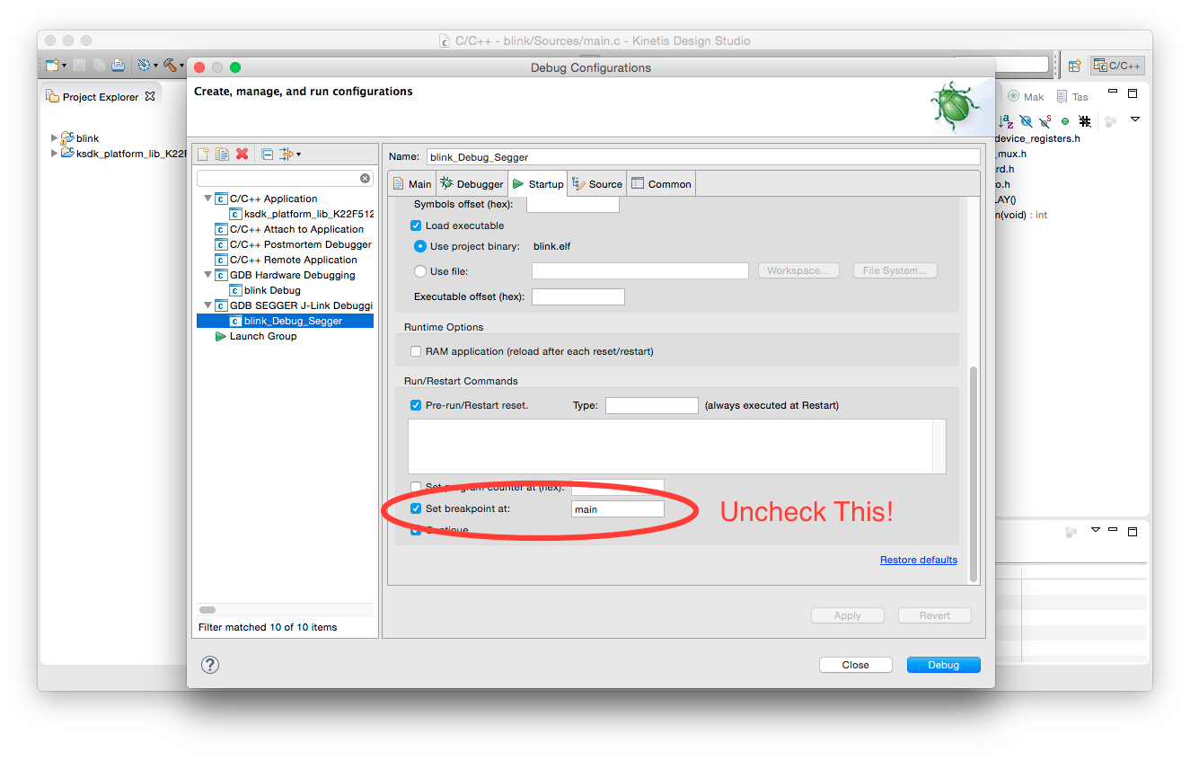The image size is (1190, 760).
Task: Switch to the Debugger tab
Action: click(472, 184)
